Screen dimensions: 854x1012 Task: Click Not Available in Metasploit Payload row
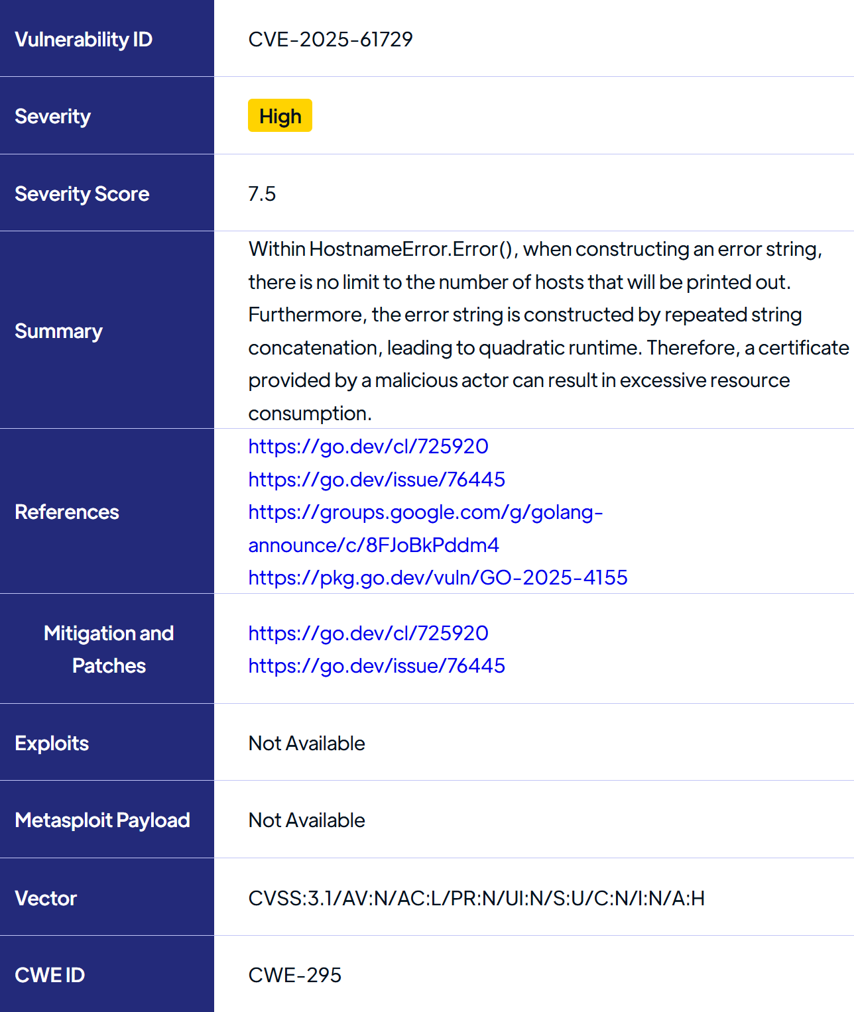coord(306,820)
